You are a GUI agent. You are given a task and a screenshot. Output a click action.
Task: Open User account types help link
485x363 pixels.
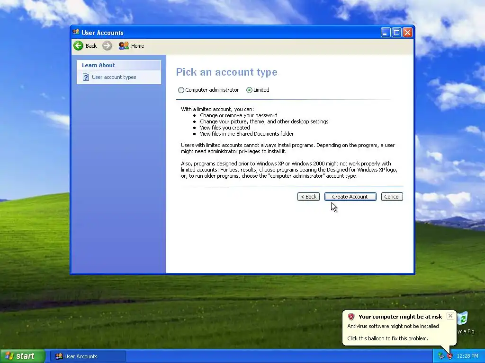pyautogui.click(x=114, y=77)
